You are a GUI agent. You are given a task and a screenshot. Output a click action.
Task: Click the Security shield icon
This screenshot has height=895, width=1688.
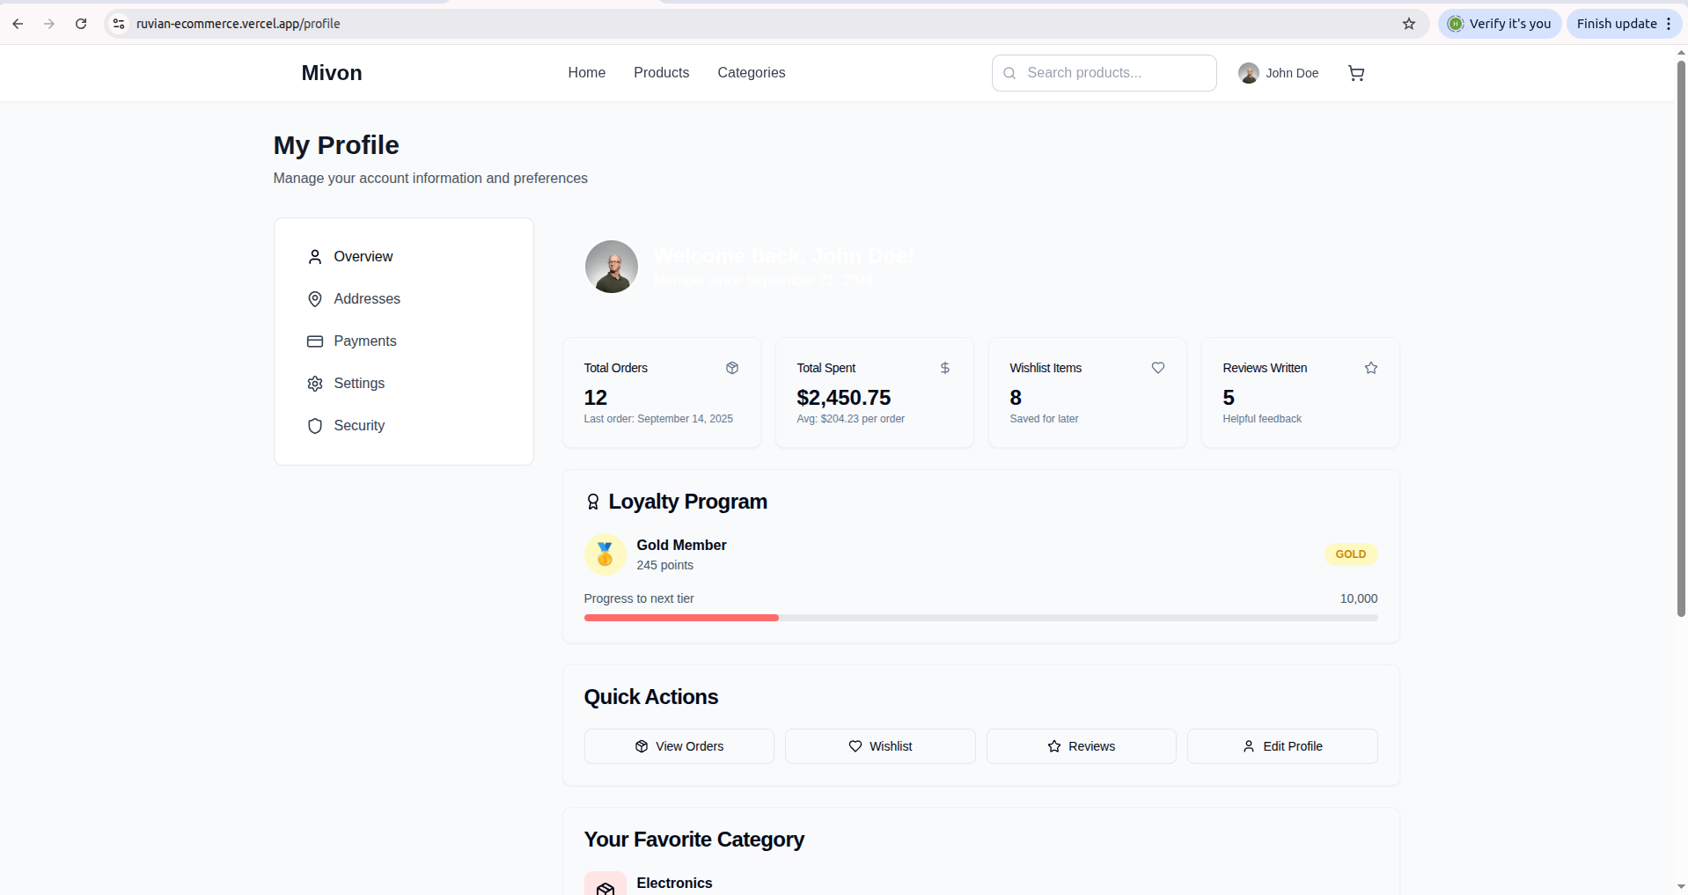(x=315, y=426)
